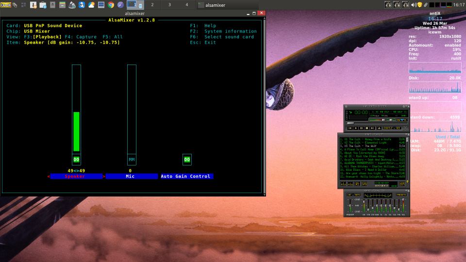Open the equalizer Presets button
Image resolution: width=466 pixels, height=262 pixels.
[x=401, y=195]
